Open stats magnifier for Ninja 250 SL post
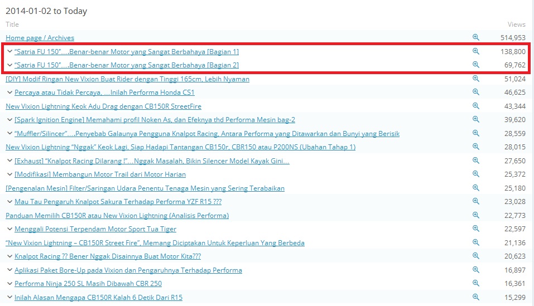534x306 pixels. pyautogui.click(x=476, y=284)
